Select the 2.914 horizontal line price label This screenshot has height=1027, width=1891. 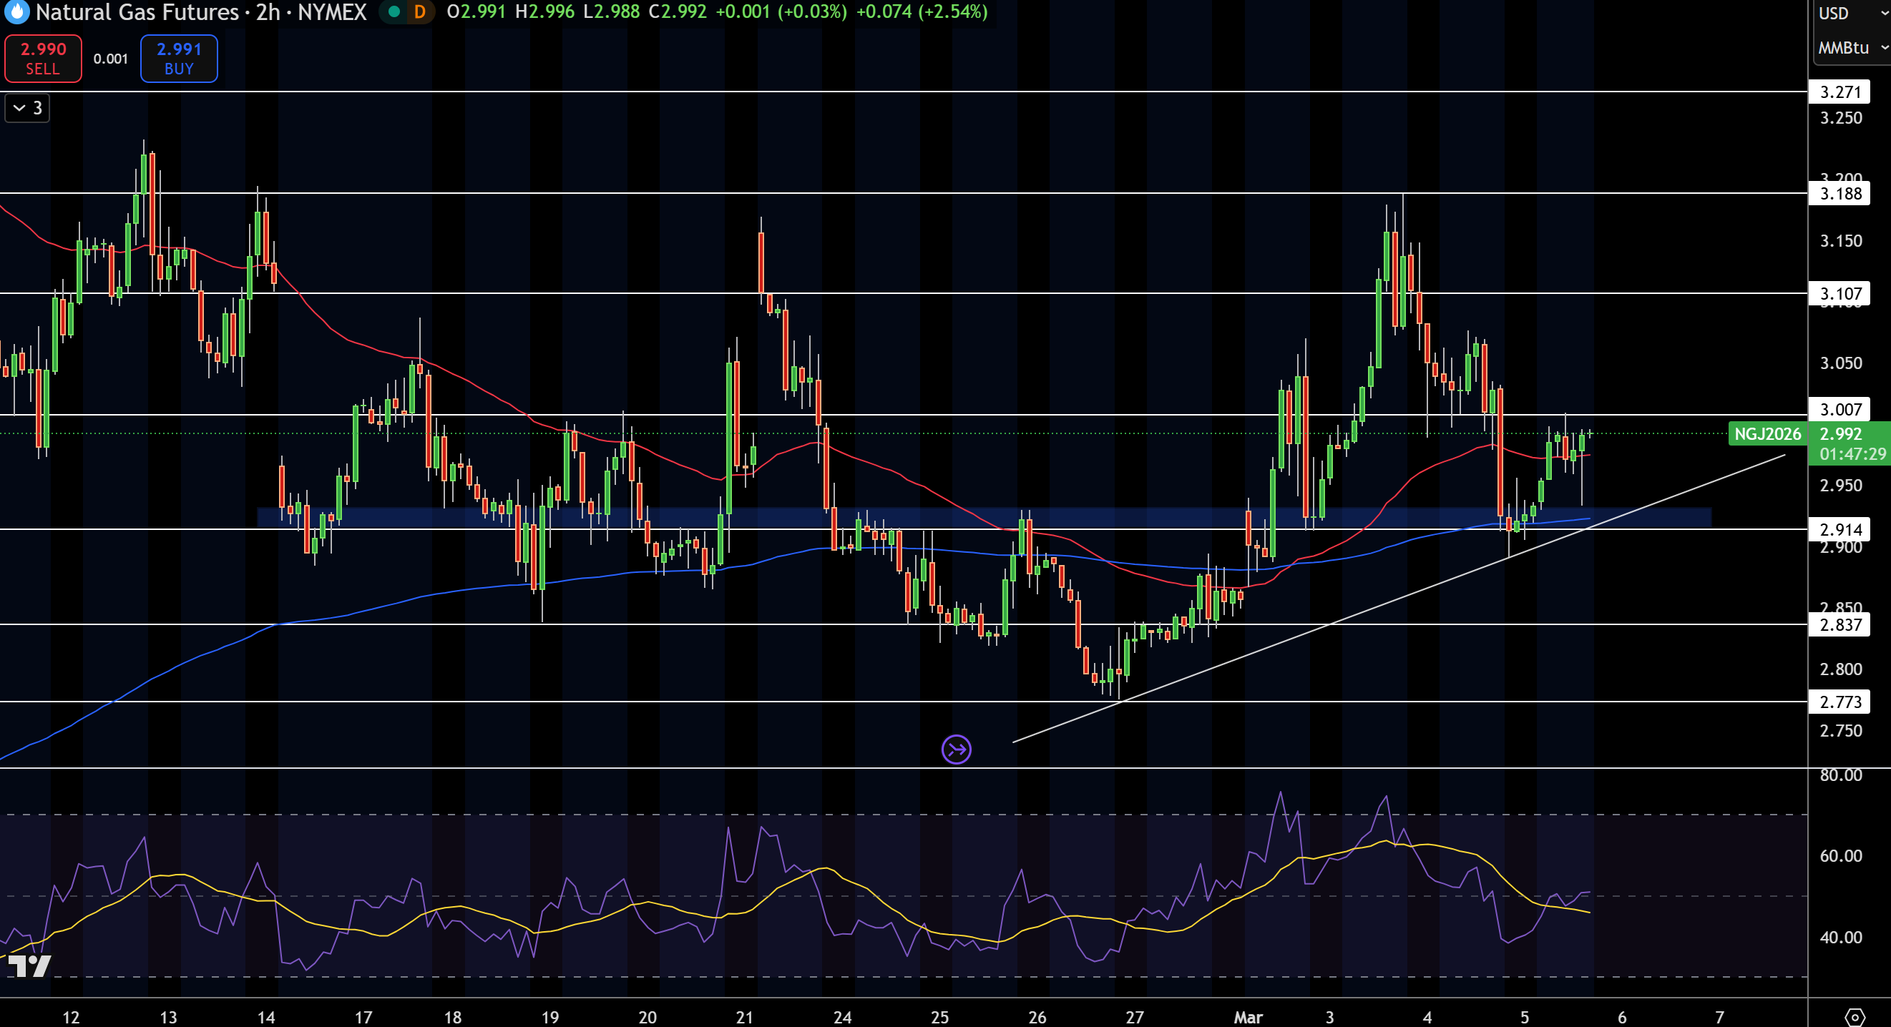point(1840,530)
